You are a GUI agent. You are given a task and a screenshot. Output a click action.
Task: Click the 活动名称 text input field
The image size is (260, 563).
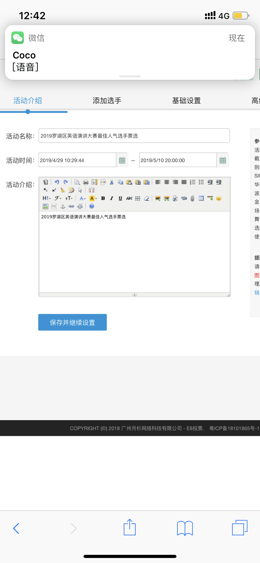[134, 136]
